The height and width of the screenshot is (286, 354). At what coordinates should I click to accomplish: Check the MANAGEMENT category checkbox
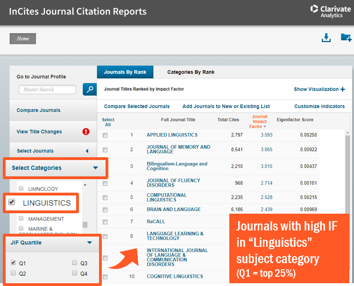coord(21,218)
